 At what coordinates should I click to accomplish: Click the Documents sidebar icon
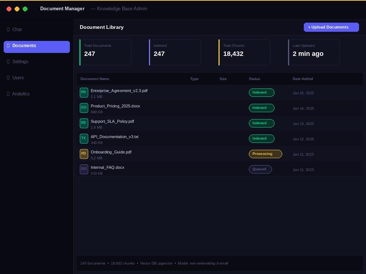click(x=8, y=45)
